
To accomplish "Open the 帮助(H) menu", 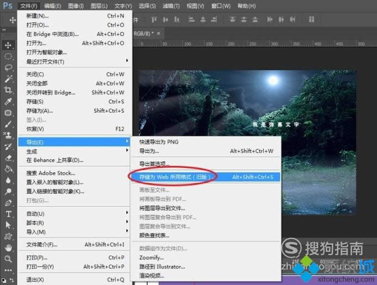I will (x=247, y=6).
